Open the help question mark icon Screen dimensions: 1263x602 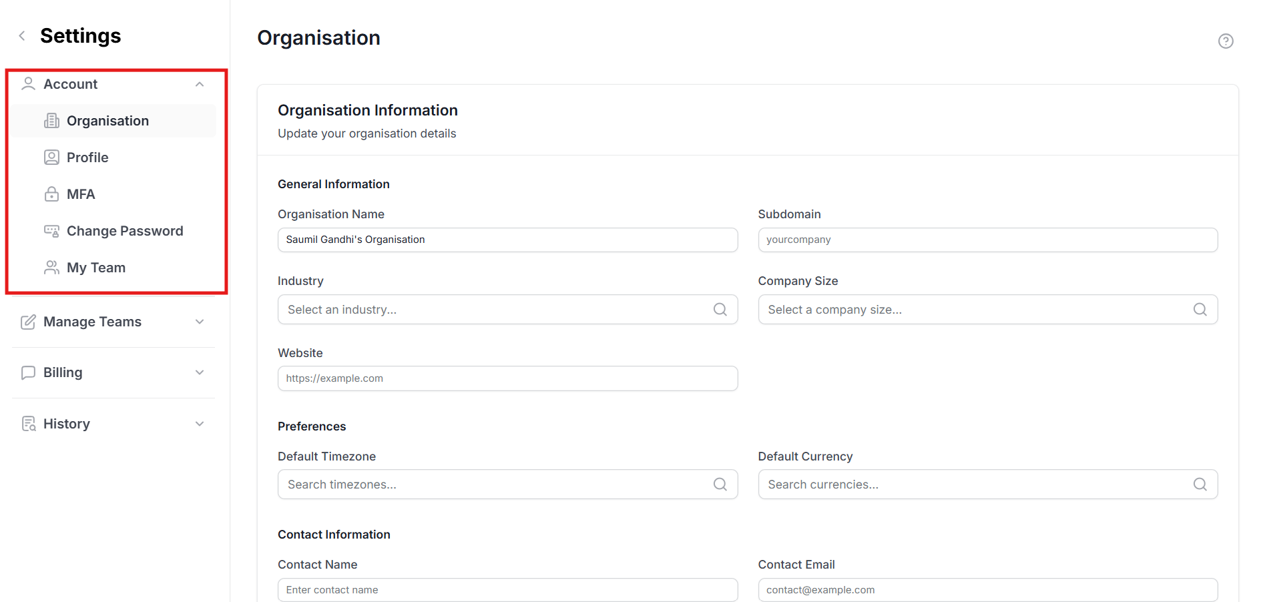tap(1225, 41)
